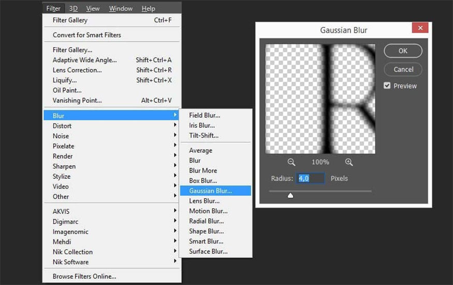Viewport: 453px width, 285px height.
Task: Click the blur preview thumbnail
Action: tap(320, 99)
